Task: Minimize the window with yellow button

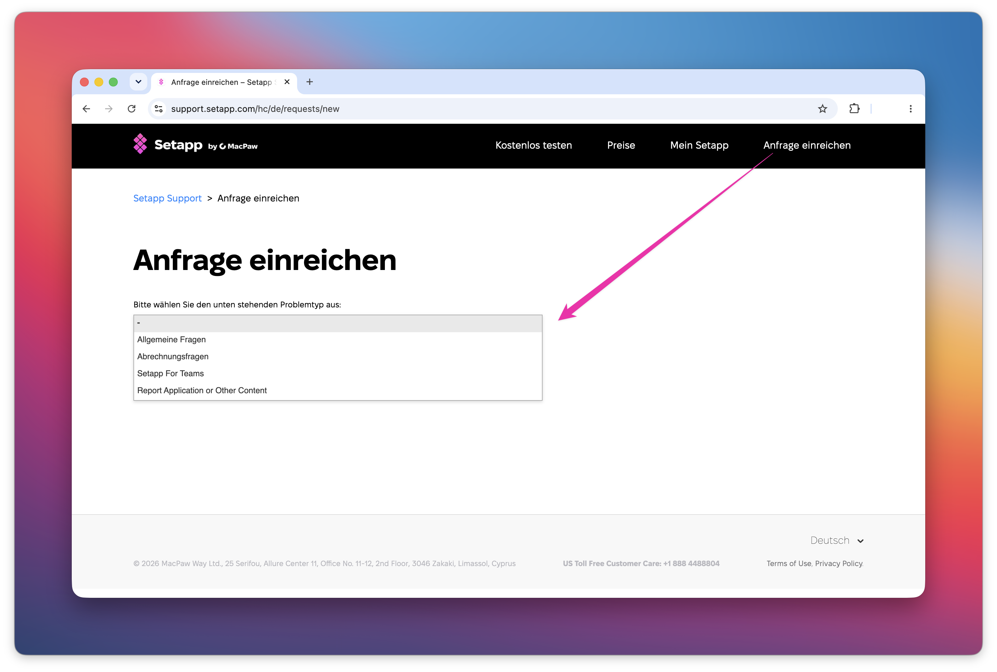Action: pyautogui.click(x=99, y=82)
